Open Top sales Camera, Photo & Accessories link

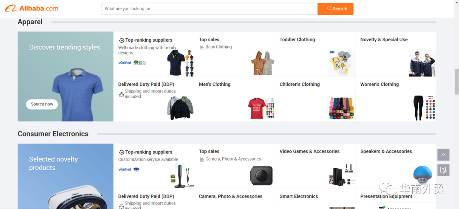[x=233, y=159]
